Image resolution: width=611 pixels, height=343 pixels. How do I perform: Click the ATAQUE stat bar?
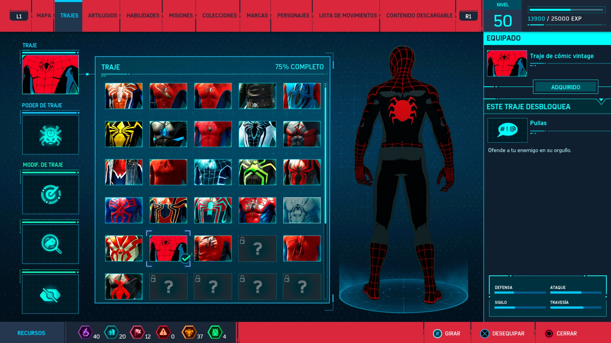tap(576, 293)
